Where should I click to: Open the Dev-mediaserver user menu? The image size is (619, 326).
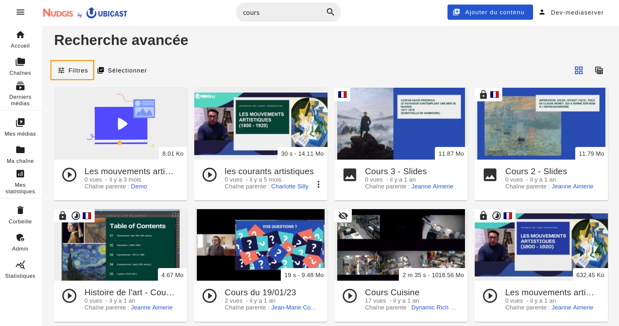(571, 12)
